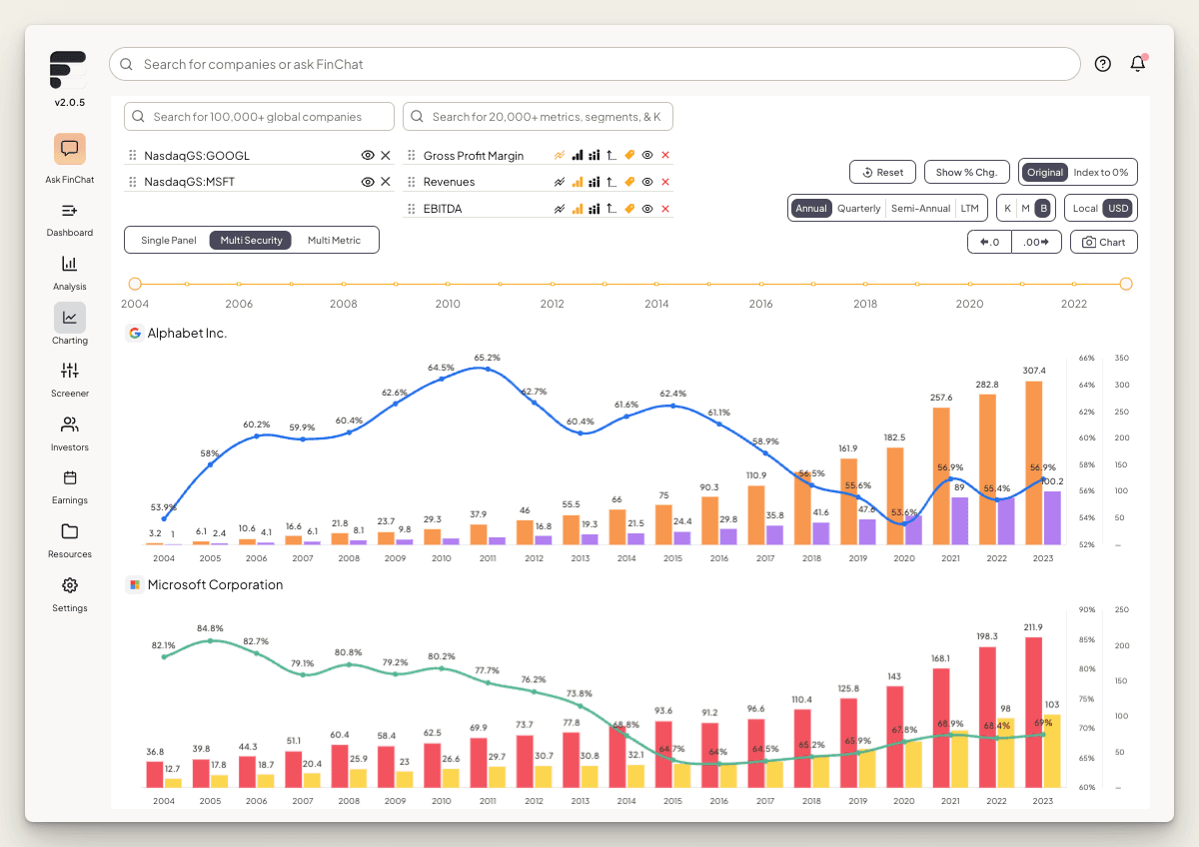The height and width of the screenshot is (847, 1199).
Task: Hide NasdaqGS:GOOGL with its eye icon
Action: (x=368, y=156)
